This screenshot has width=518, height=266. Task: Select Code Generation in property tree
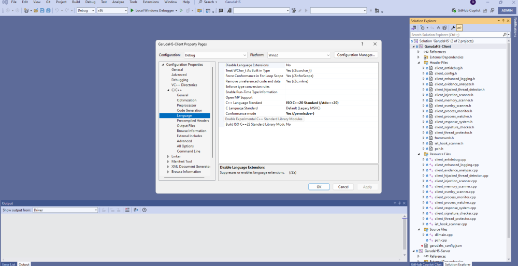[x=189, y=111]
